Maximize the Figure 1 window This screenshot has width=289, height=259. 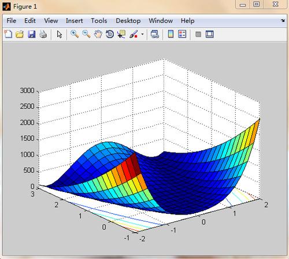click(257, 4)
